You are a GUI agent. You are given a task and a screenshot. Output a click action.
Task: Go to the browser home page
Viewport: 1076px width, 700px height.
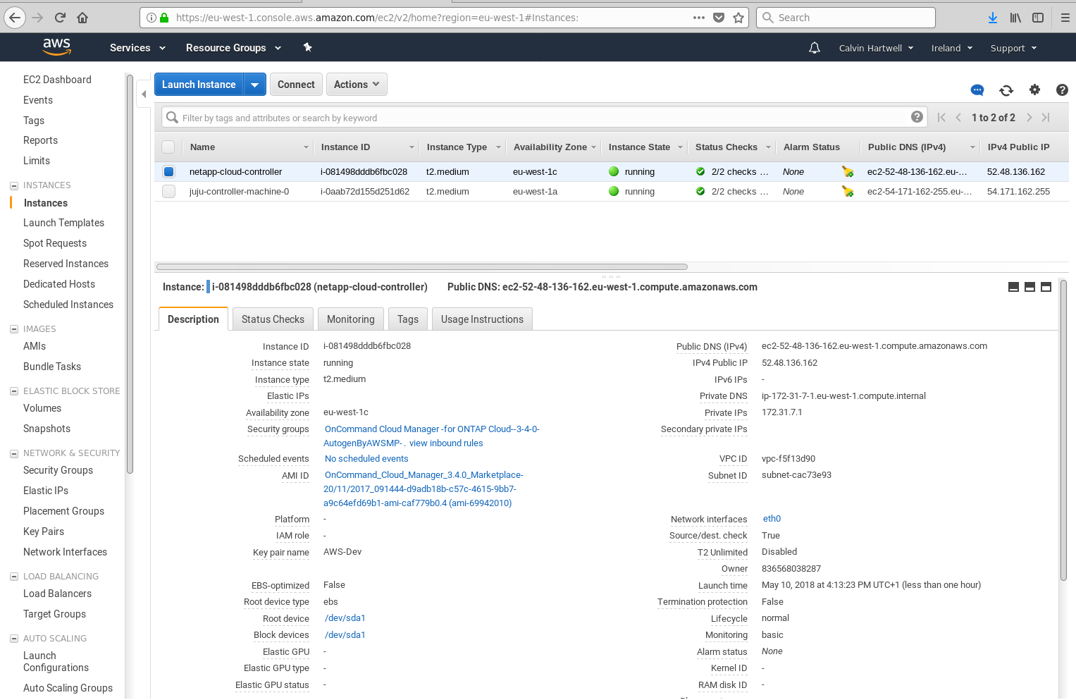(82, 18)
